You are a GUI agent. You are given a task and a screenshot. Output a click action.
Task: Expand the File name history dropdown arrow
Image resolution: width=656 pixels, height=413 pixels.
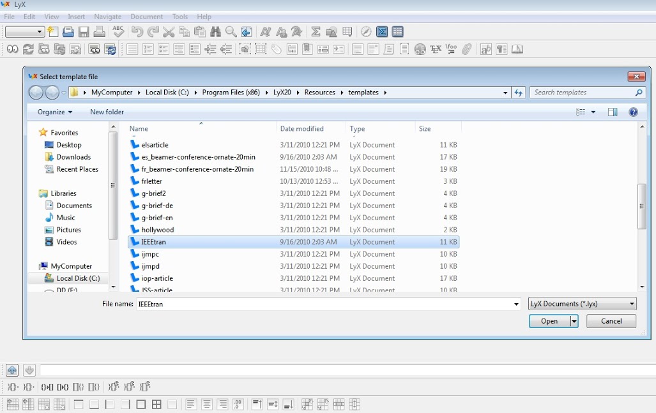tap(516, 304)
